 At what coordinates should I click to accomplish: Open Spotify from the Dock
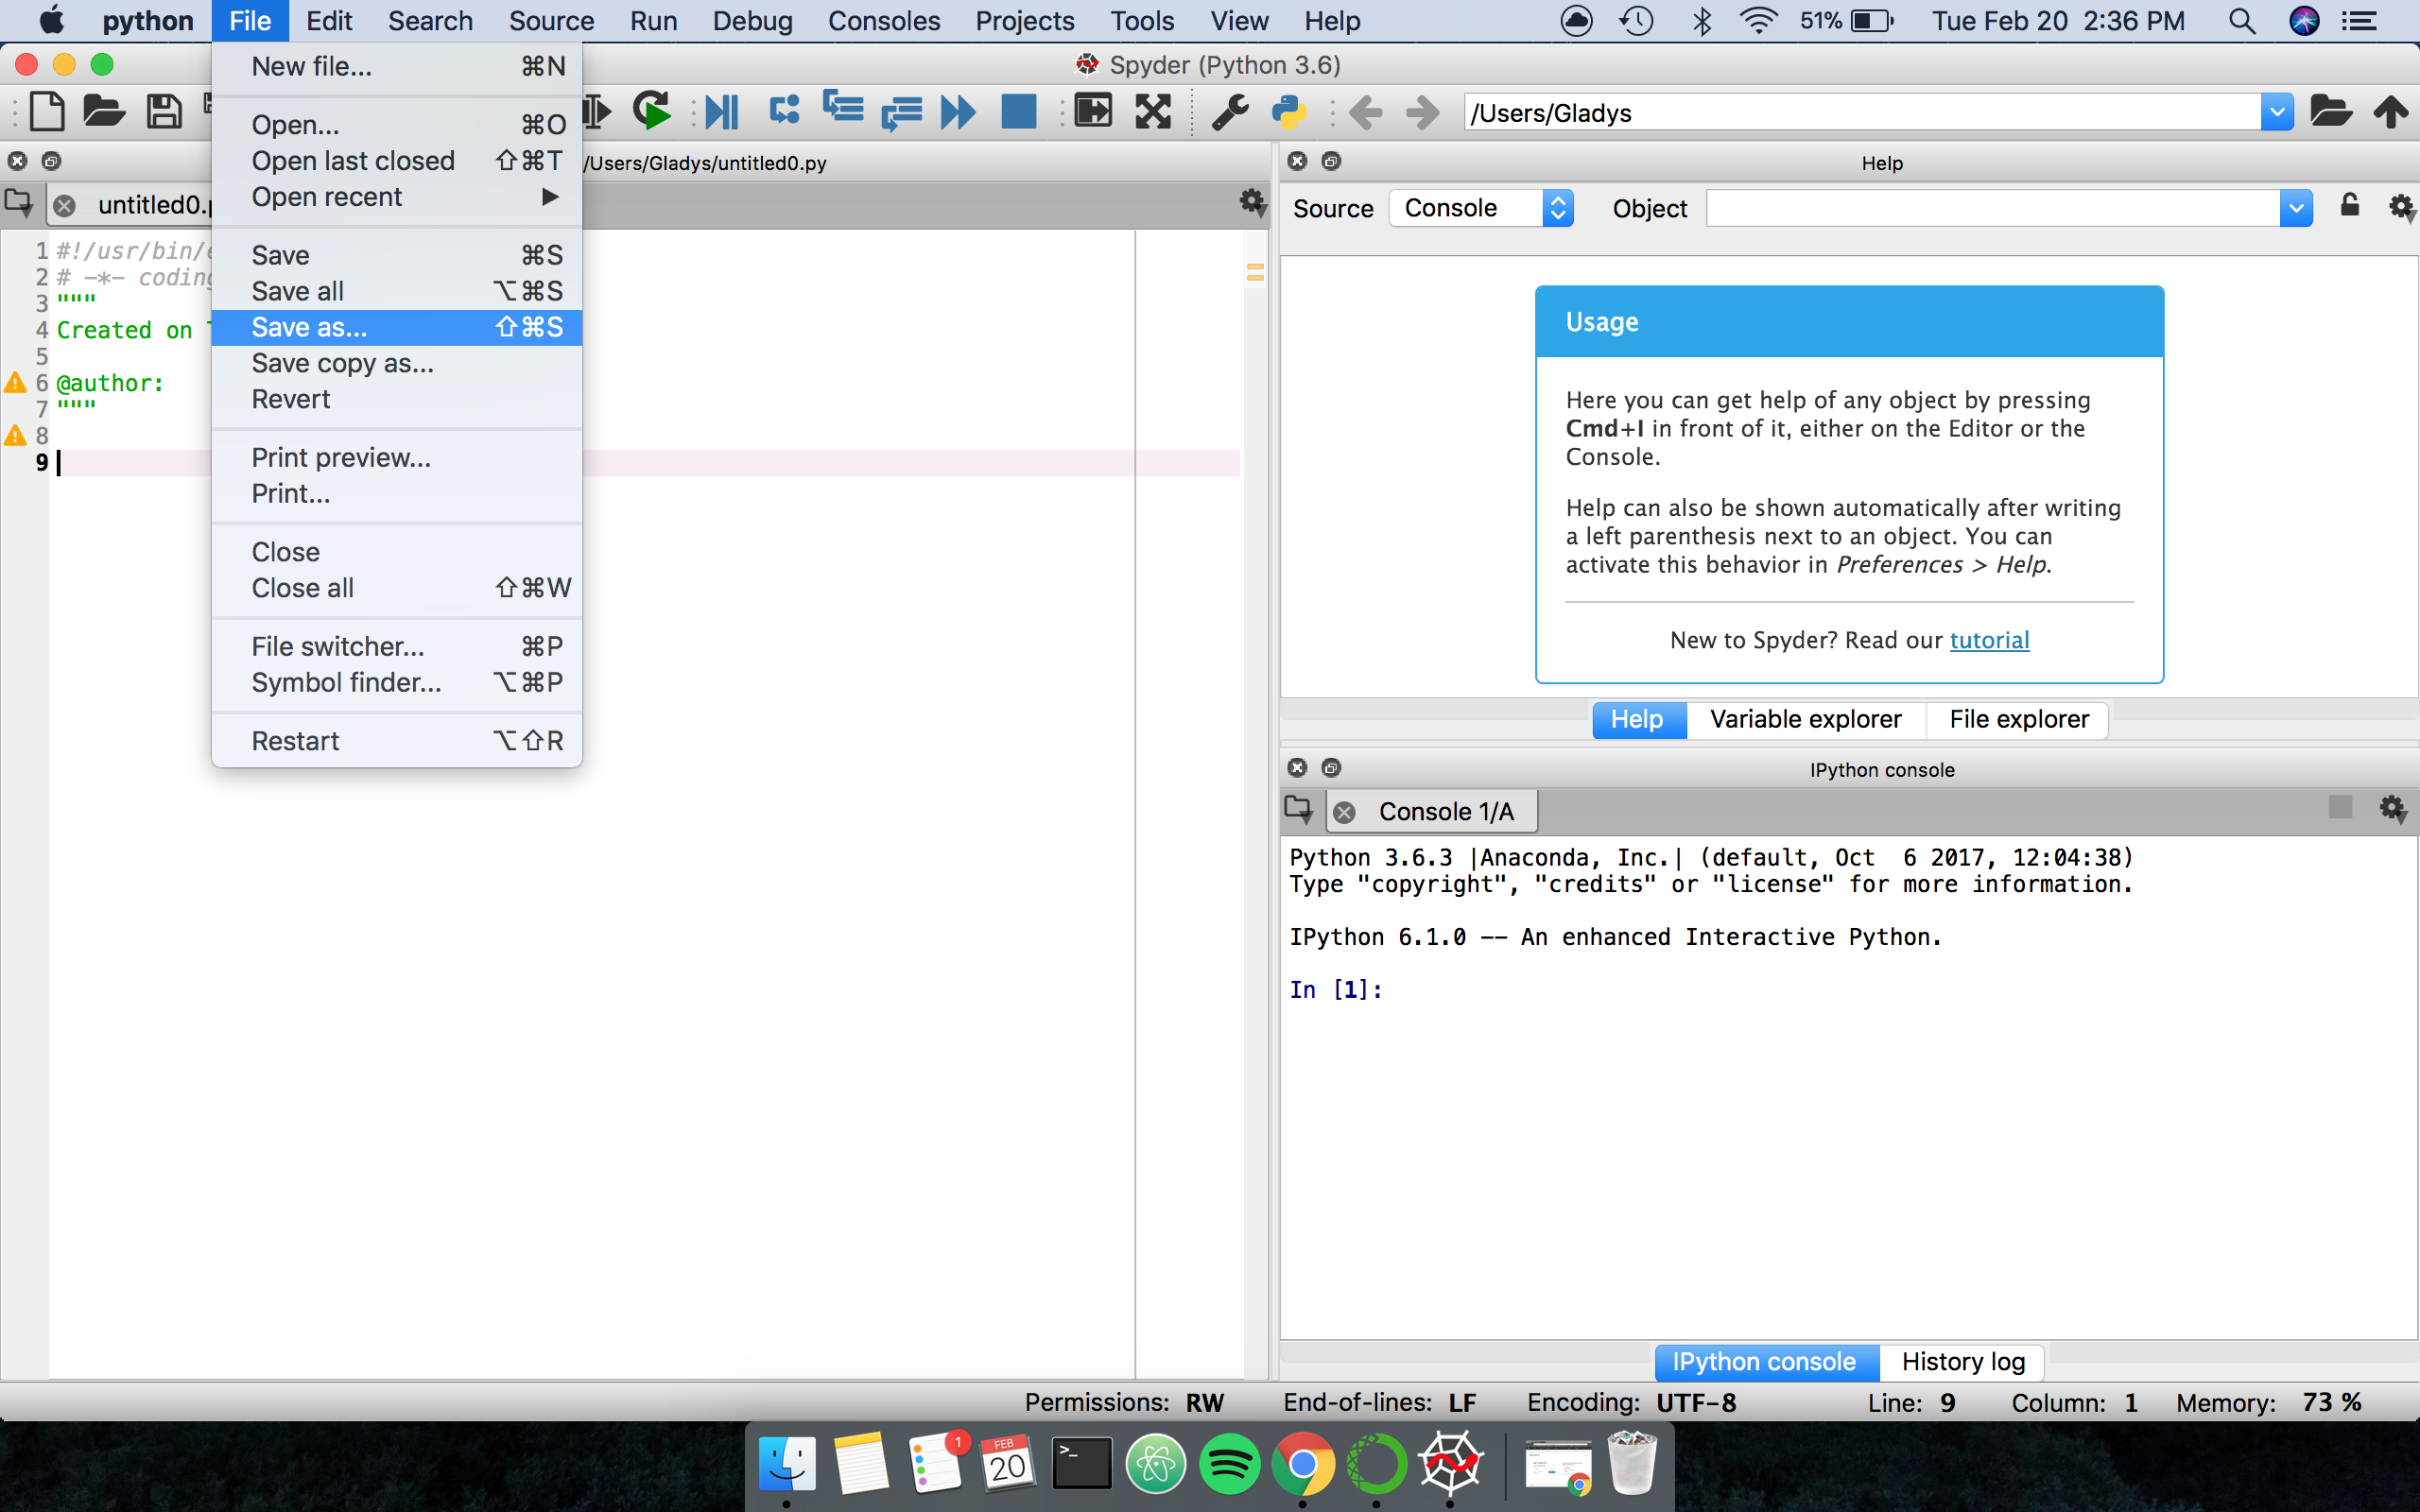[1229, 1464]
